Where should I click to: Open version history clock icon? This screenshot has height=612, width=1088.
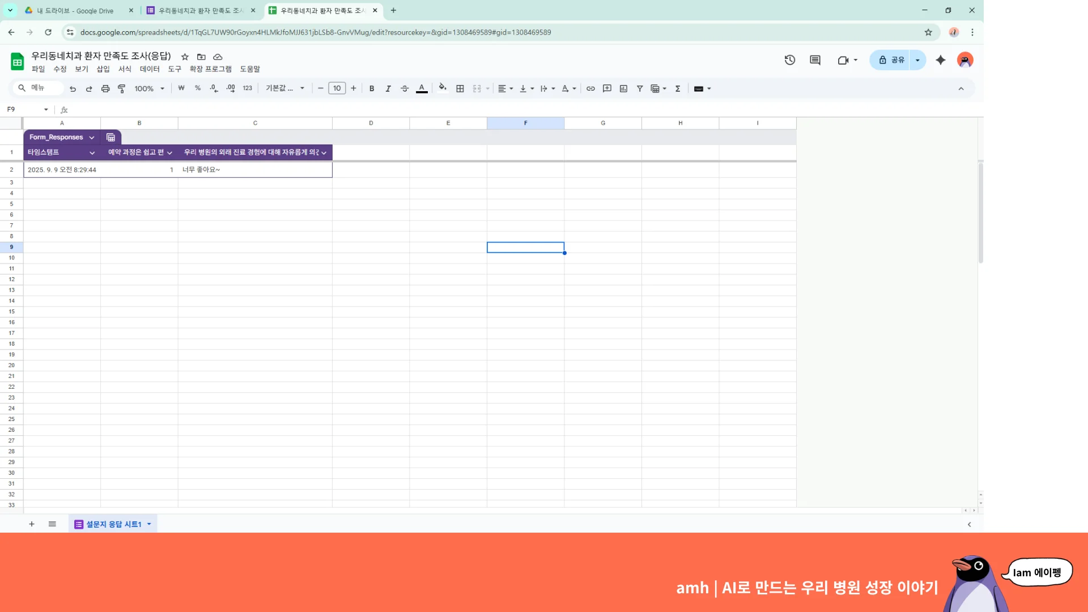[x=790, y=60]
